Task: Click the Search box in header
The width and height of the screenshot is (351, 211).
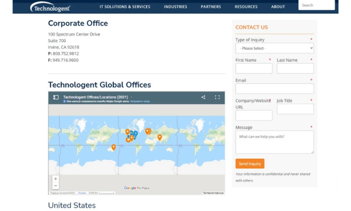Action: 316,5
